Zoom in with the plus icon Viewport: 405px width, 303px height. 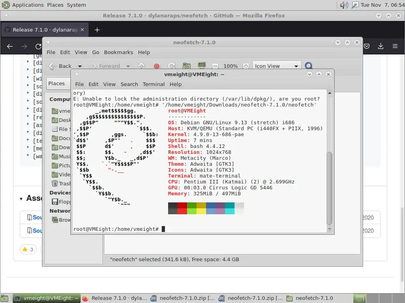point(246,66)
